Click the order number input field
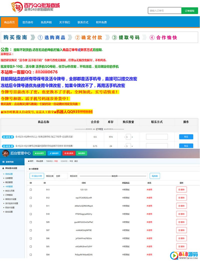The image size is (200, 261). [x=164, y=11]
